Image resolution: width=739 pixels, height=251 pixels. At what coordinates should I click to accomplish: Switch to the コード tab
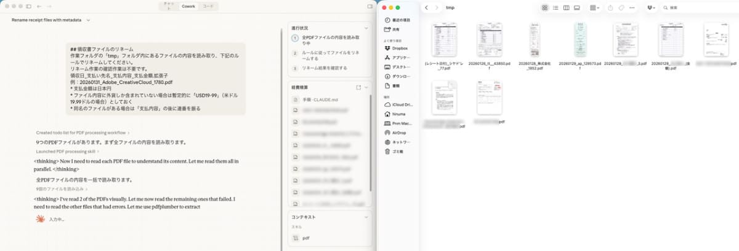pos(208,6)
